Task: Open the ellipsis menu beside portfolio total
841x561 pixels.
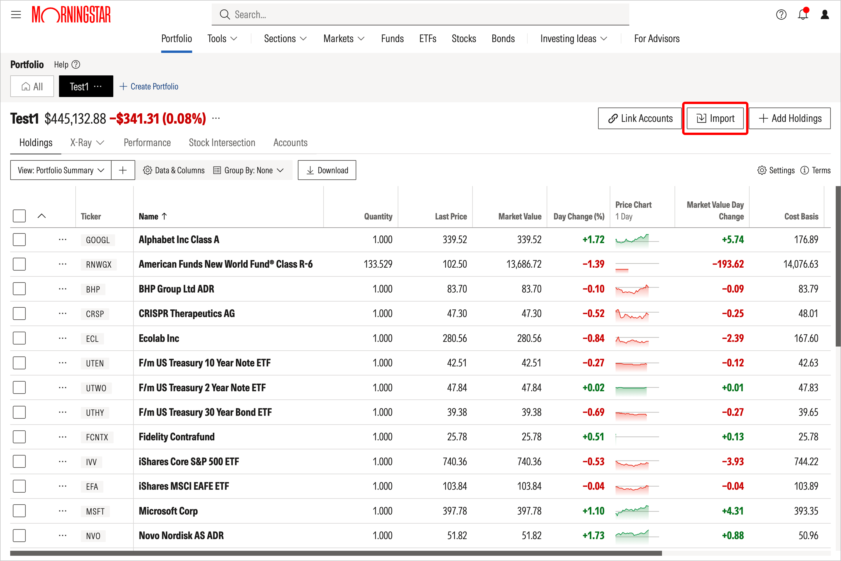Action: point(216,118)
